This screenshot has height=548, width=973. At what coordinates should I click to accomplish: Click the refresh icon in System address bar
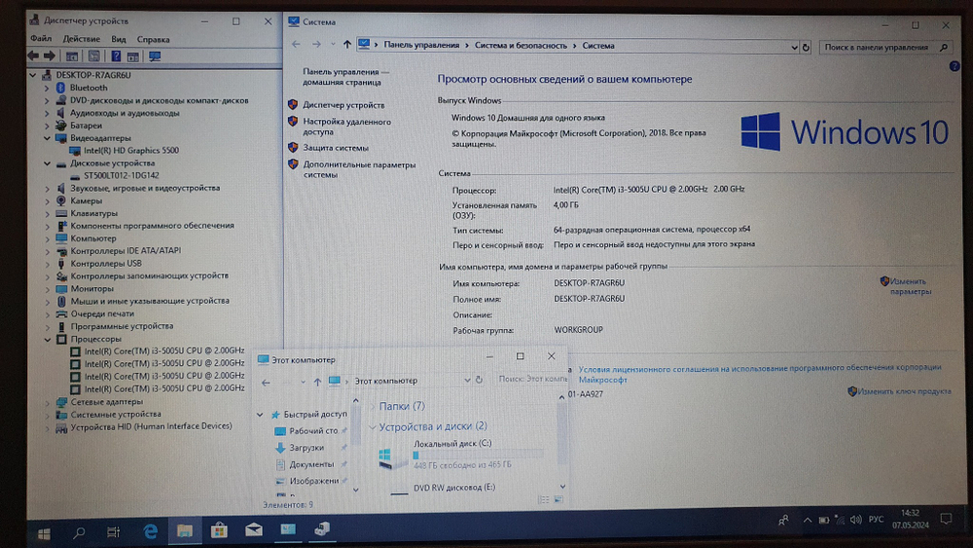[x=806, y=47]
